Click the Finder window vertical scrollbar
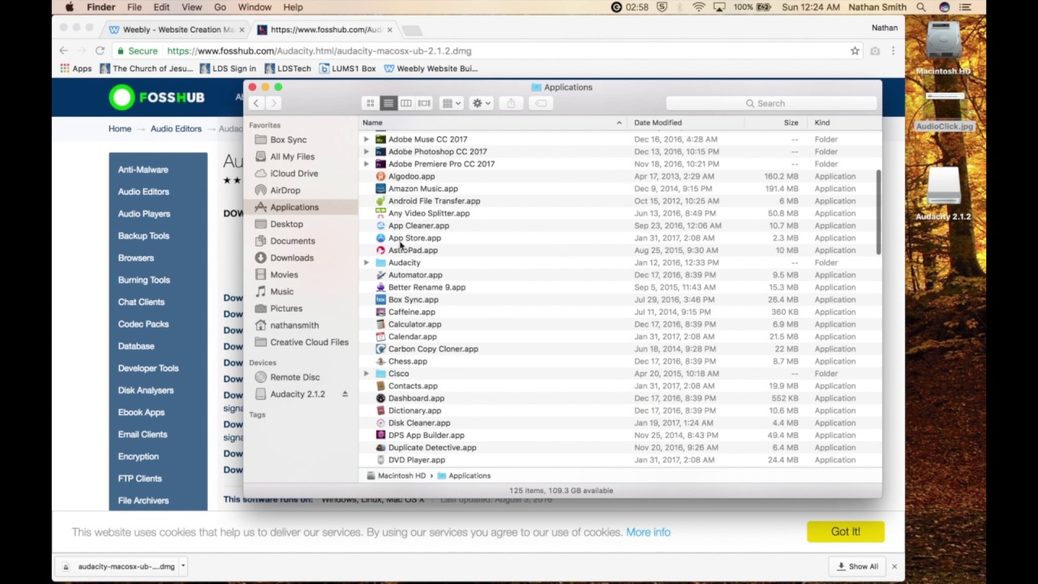1038x584 pixels. [878, 213]
